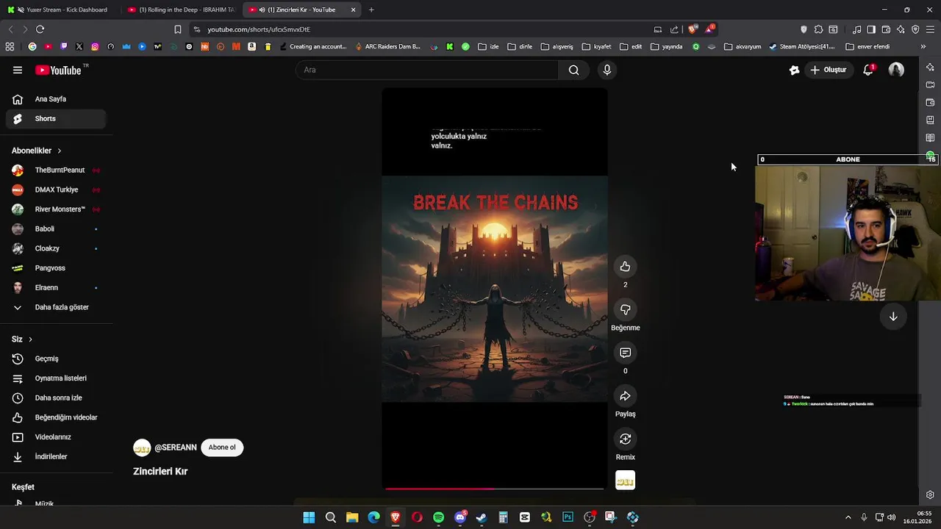
Task: Reload the page in the browser
Action: click(x=40, y=29)
